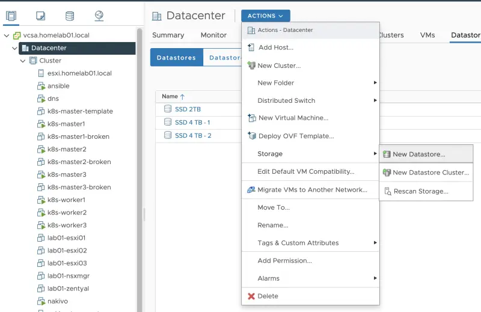Select k8s-master2 in the tree
This screenshot has width=481, height=312.
[67, 149]
